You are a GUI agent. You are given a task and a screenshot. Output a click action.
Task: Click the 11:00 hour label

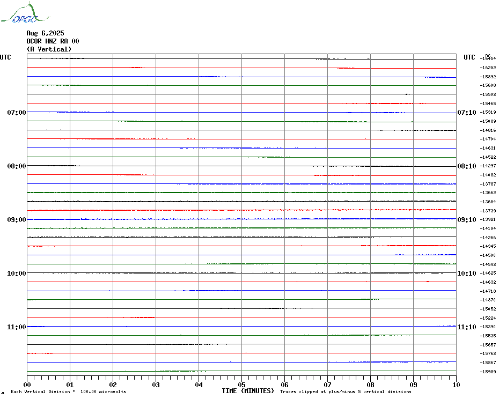(17, 327)
